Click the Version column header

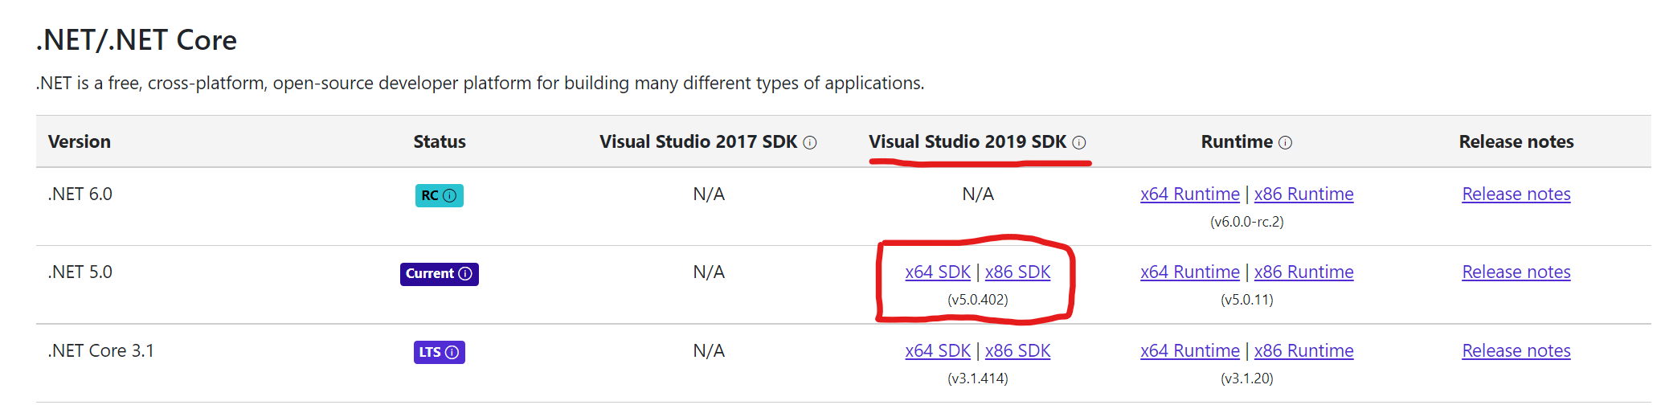tap(80, 141)
